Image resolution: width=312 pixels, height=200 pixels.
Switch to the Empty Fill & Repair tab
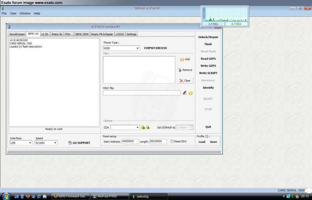[x=102, y=34]
